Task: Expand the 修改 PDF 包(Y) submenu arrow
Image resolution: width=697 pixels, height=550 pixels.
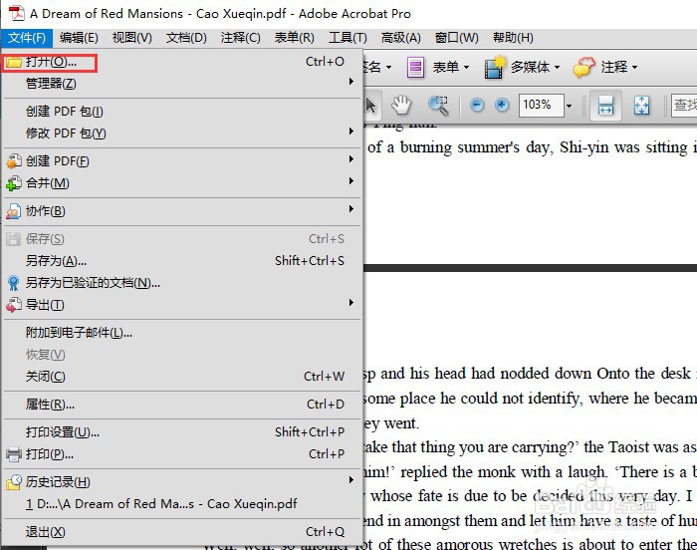Action: pos(351,132)
